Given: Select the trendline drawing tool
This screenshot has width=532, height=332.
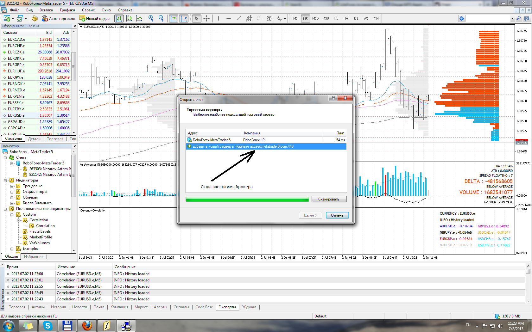Looking at the screenshot, I should click(239, 18).
